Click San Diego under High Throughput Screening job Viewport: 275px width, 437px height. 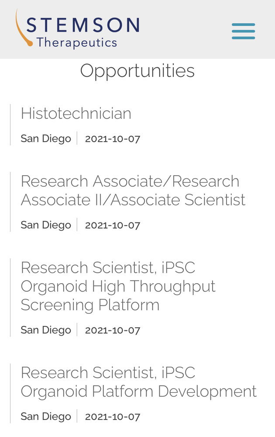[x=46, y=330]
